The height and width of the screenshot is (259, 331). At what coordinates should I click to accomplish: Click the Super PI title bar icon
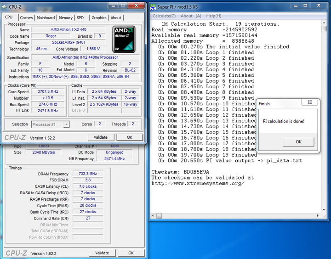click(153, 7)
